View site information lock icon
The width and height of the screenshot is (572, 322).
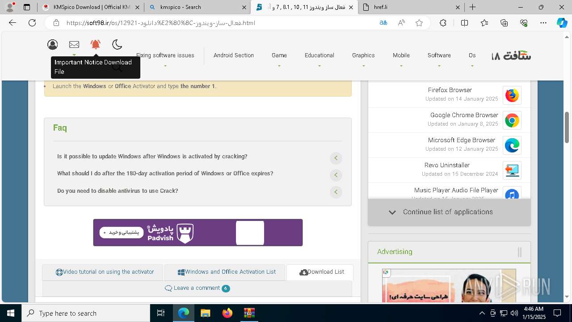[x=56, y=23]
